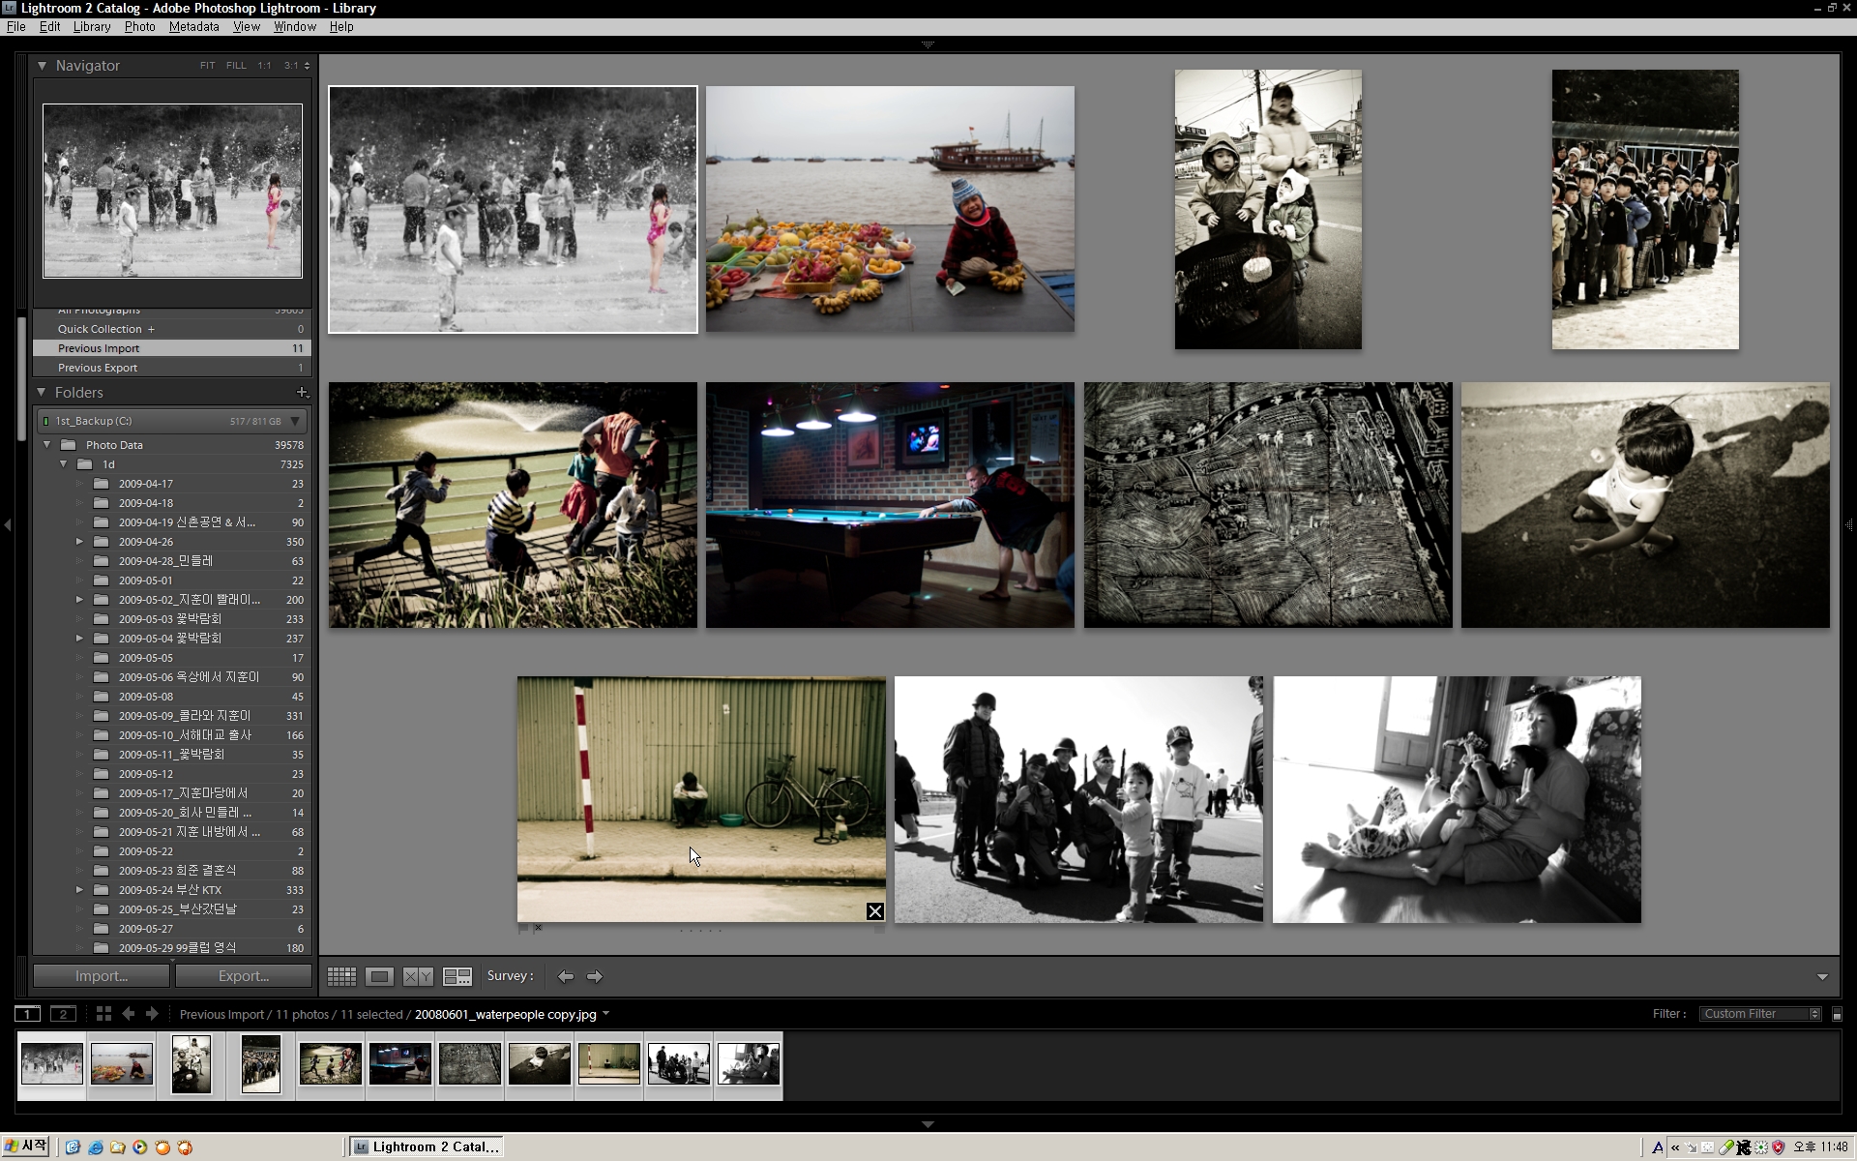The width and height of the screenshot is (1857, 1161).
Task: Expand the 2009-04-26 folder
Action: 79,542
